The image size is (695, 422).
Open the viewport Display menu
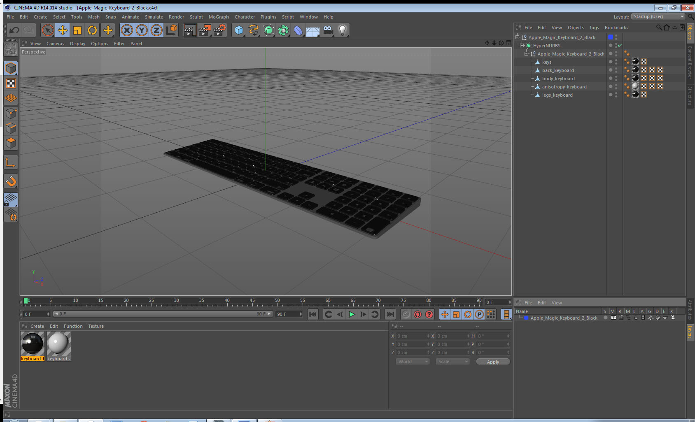tap(77, 44)
